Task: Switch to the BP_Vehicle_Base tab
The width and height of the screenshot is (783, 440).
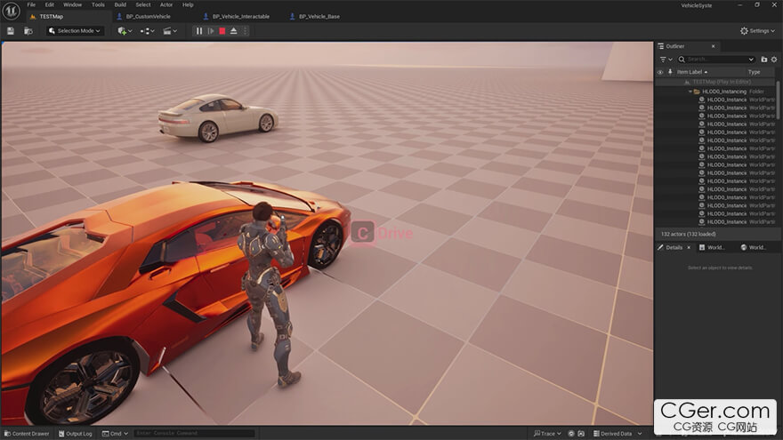Action: pos(319,17)
